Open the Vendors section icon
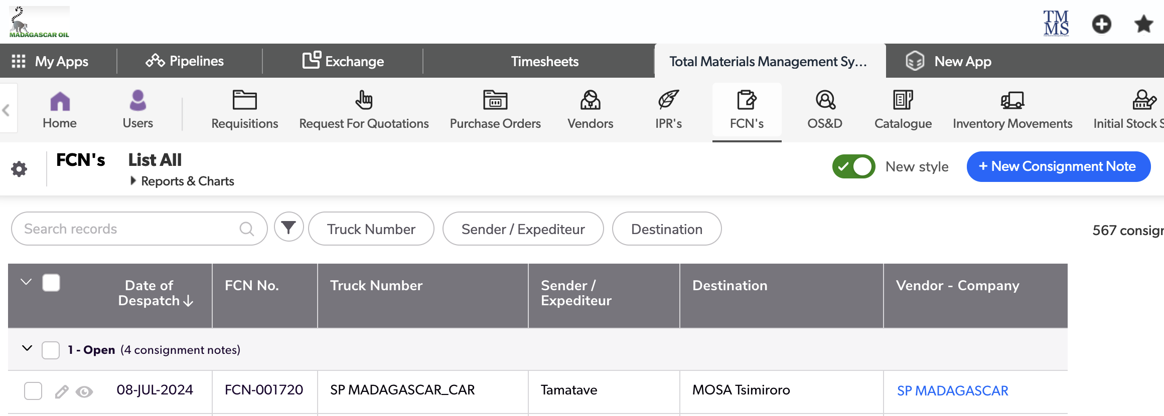This screenshot has height=416, width=1164. point(590,100)
